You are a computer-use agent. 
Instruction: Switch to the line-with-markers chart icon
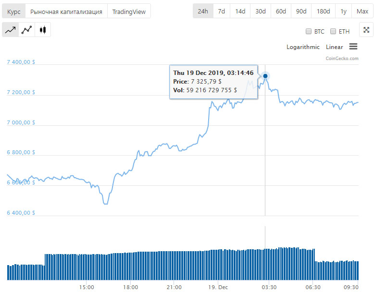click(26, 30)
